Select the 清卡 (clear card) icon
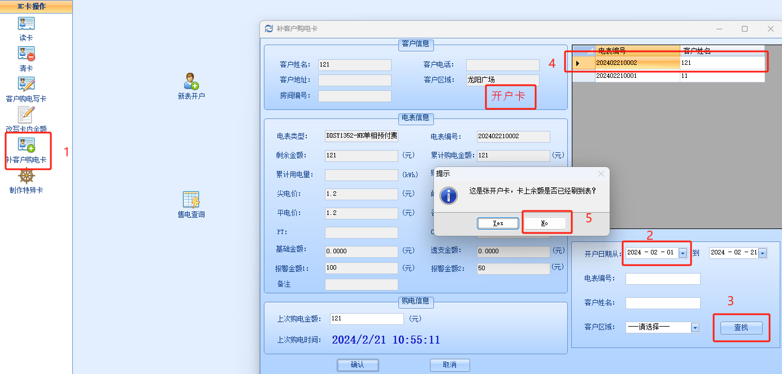Image resolution: width=782 pixels, height=374 pixels. click(26, 54)
